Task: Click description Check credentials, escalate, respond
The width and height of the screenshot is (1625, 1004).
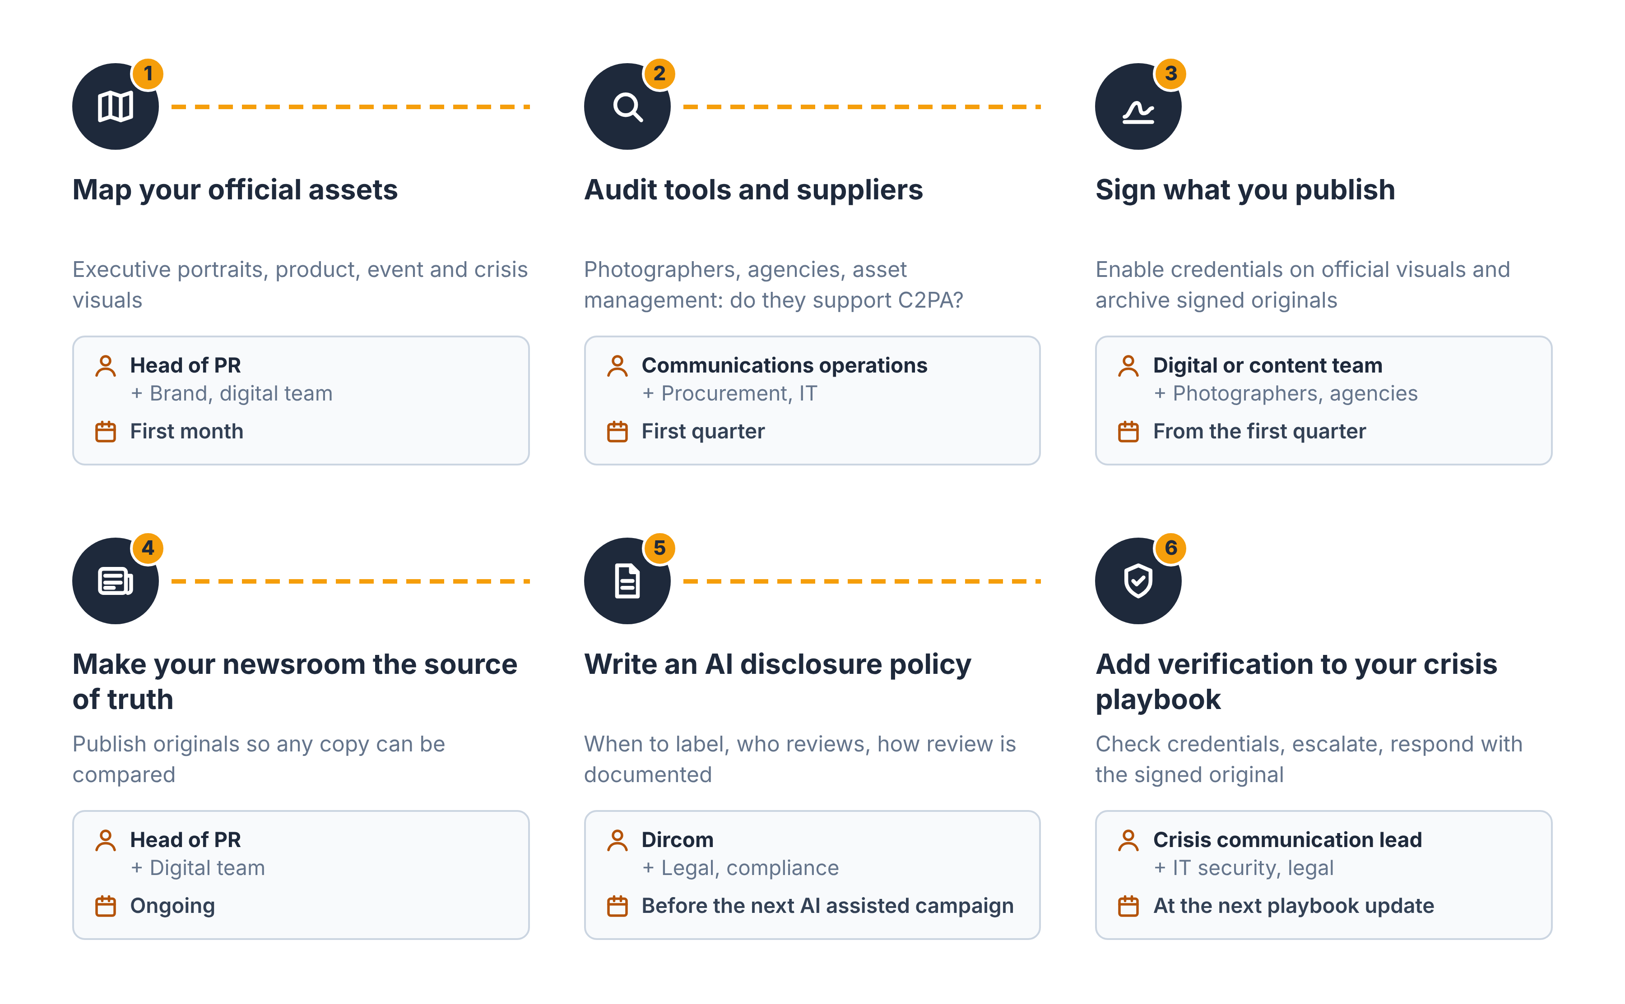Action: 1308,759
